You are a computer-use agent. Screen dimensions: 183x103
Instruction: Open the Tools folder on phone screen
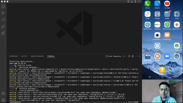(177, 15)
